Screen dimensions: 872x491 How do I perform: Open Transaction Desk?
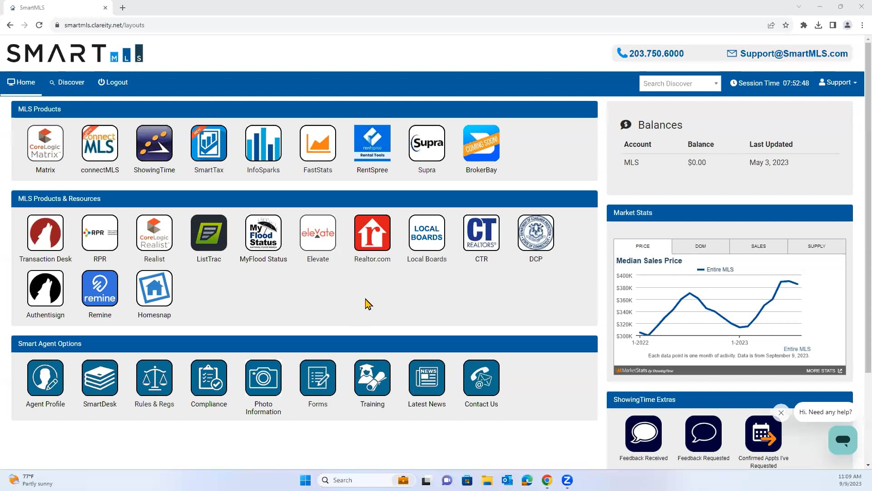(x=45, y=233)
